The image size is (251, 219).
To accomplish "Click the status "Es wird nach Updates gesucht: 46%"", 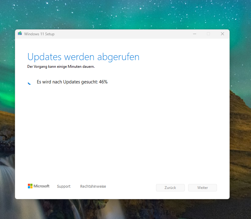I will coord(72,82).
